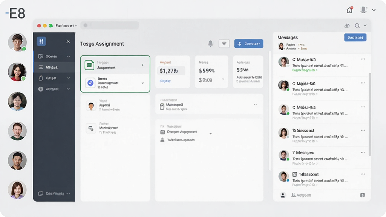386x217 pixels.
Task: Select the top contact avatar on left rail
Action: pyautogui.click(x=17, y=42)
